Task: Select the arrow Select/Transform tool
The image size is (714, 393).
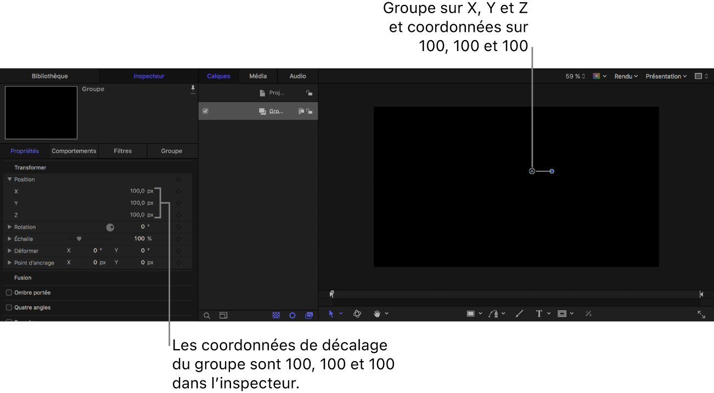Action: (331, 314)
